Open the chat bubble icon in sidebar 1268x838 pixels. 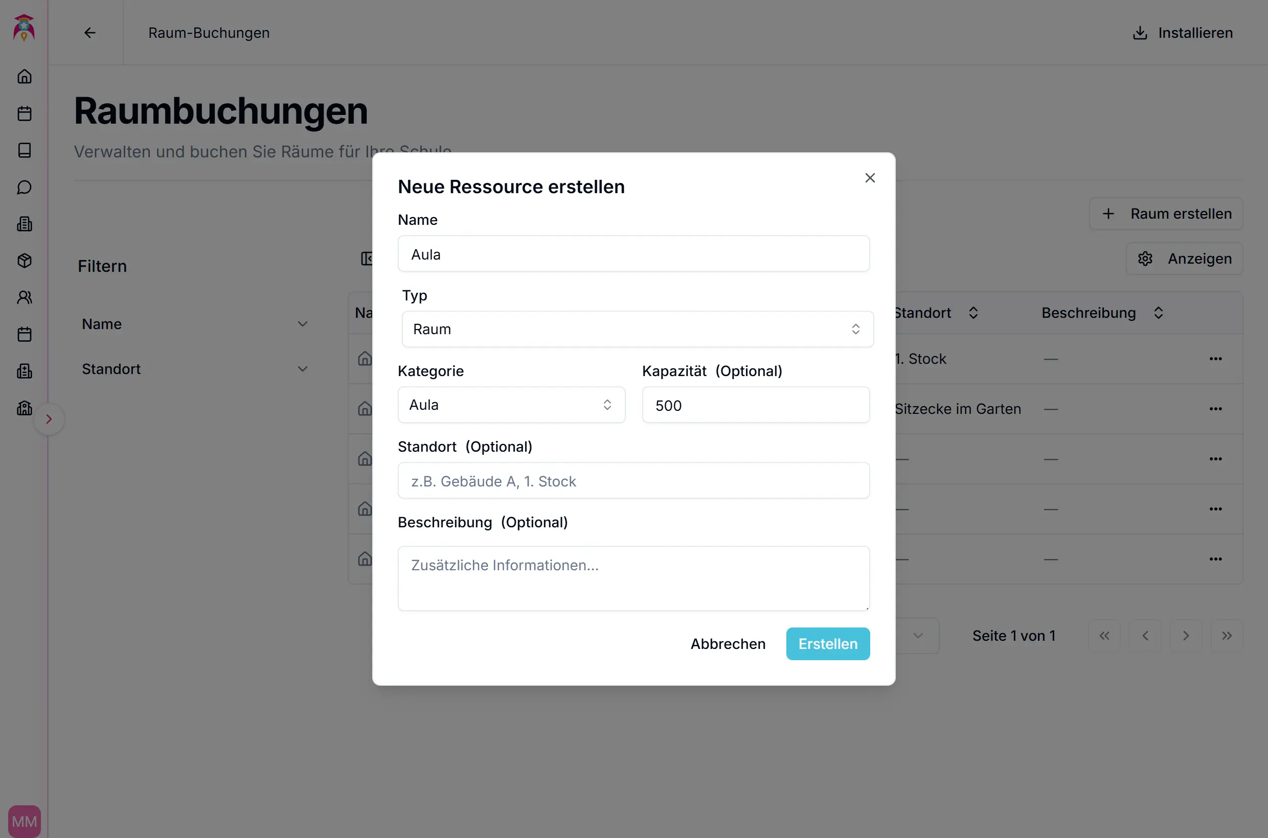[x=25, y=187]
